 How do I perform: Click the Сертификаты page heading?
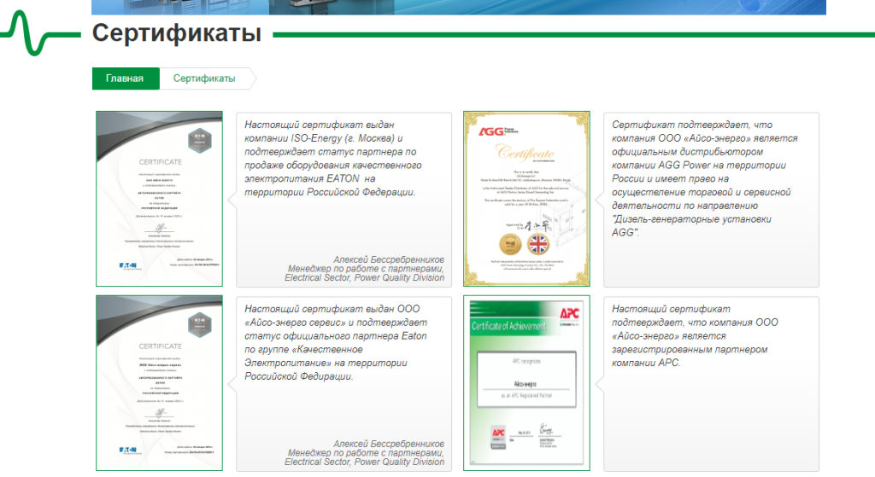point(176,33)
